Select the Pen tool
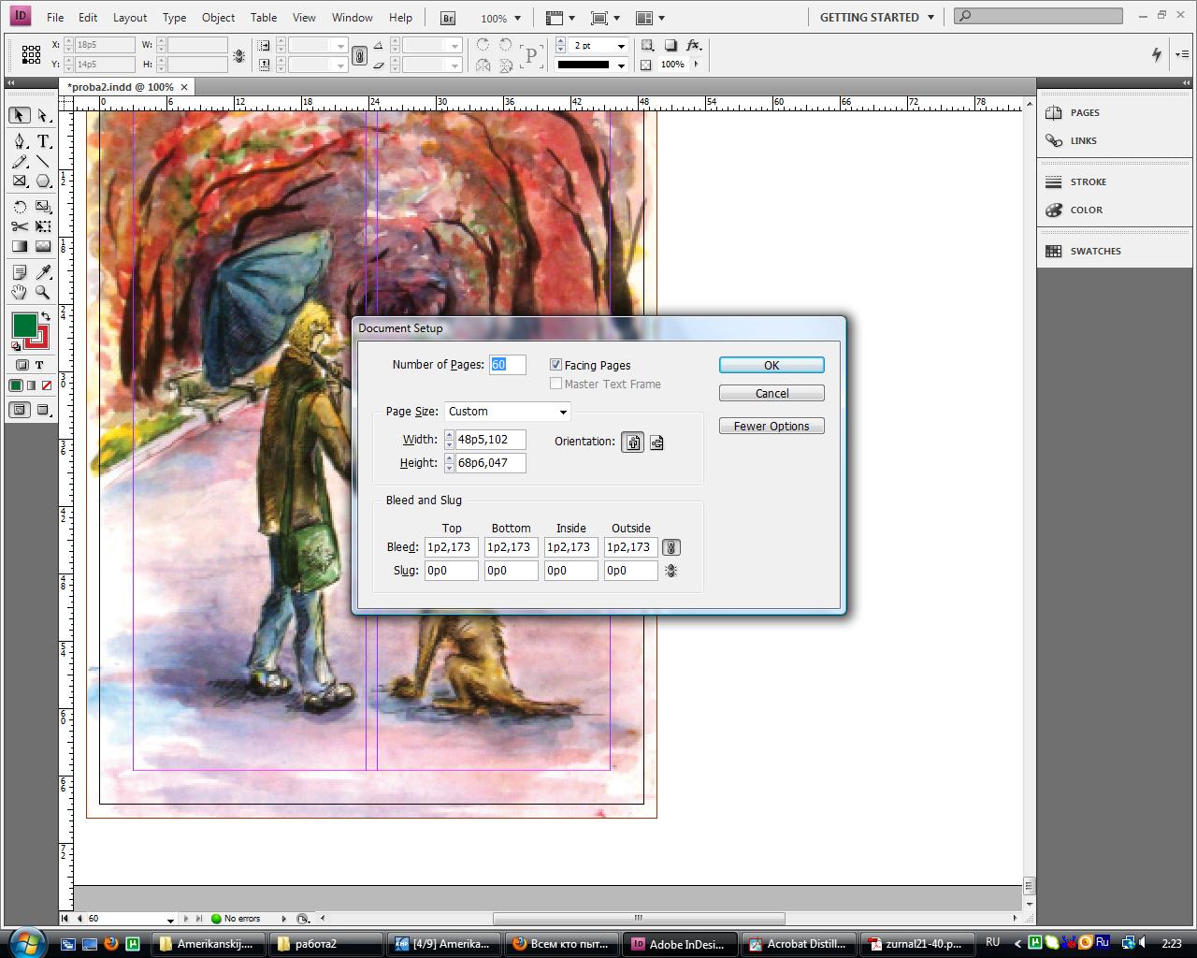The height and width of the screenshot is (958, 1197). (x=20, y=141)
